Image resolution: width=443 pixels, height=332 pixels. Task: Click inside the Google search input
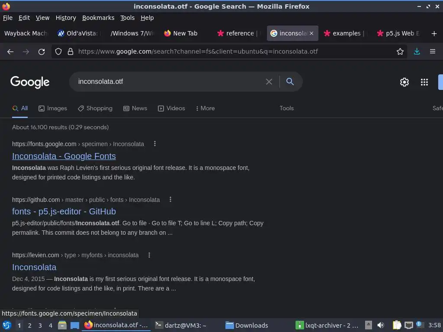[x=170, y=82]
